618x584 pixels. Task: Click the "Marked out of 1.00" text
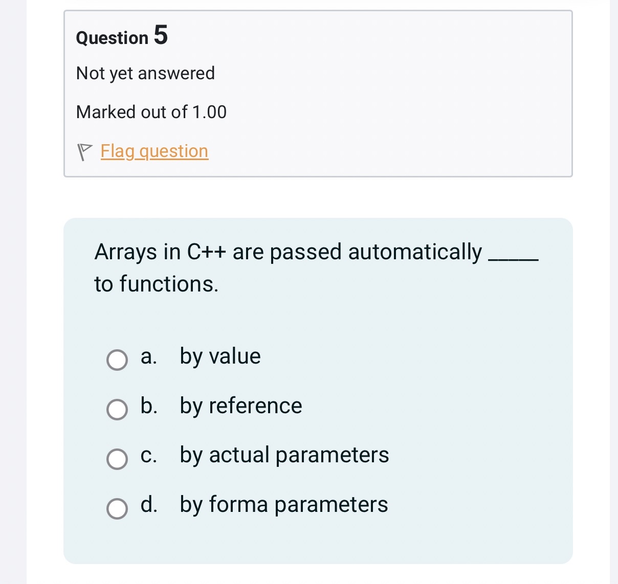point(151,112)
